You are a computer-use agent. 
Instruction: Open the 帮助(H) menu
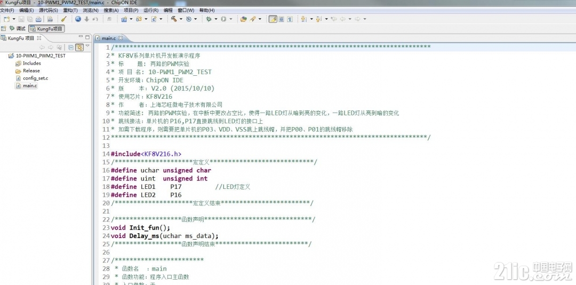pyautogui.click(x=207, y=10)
